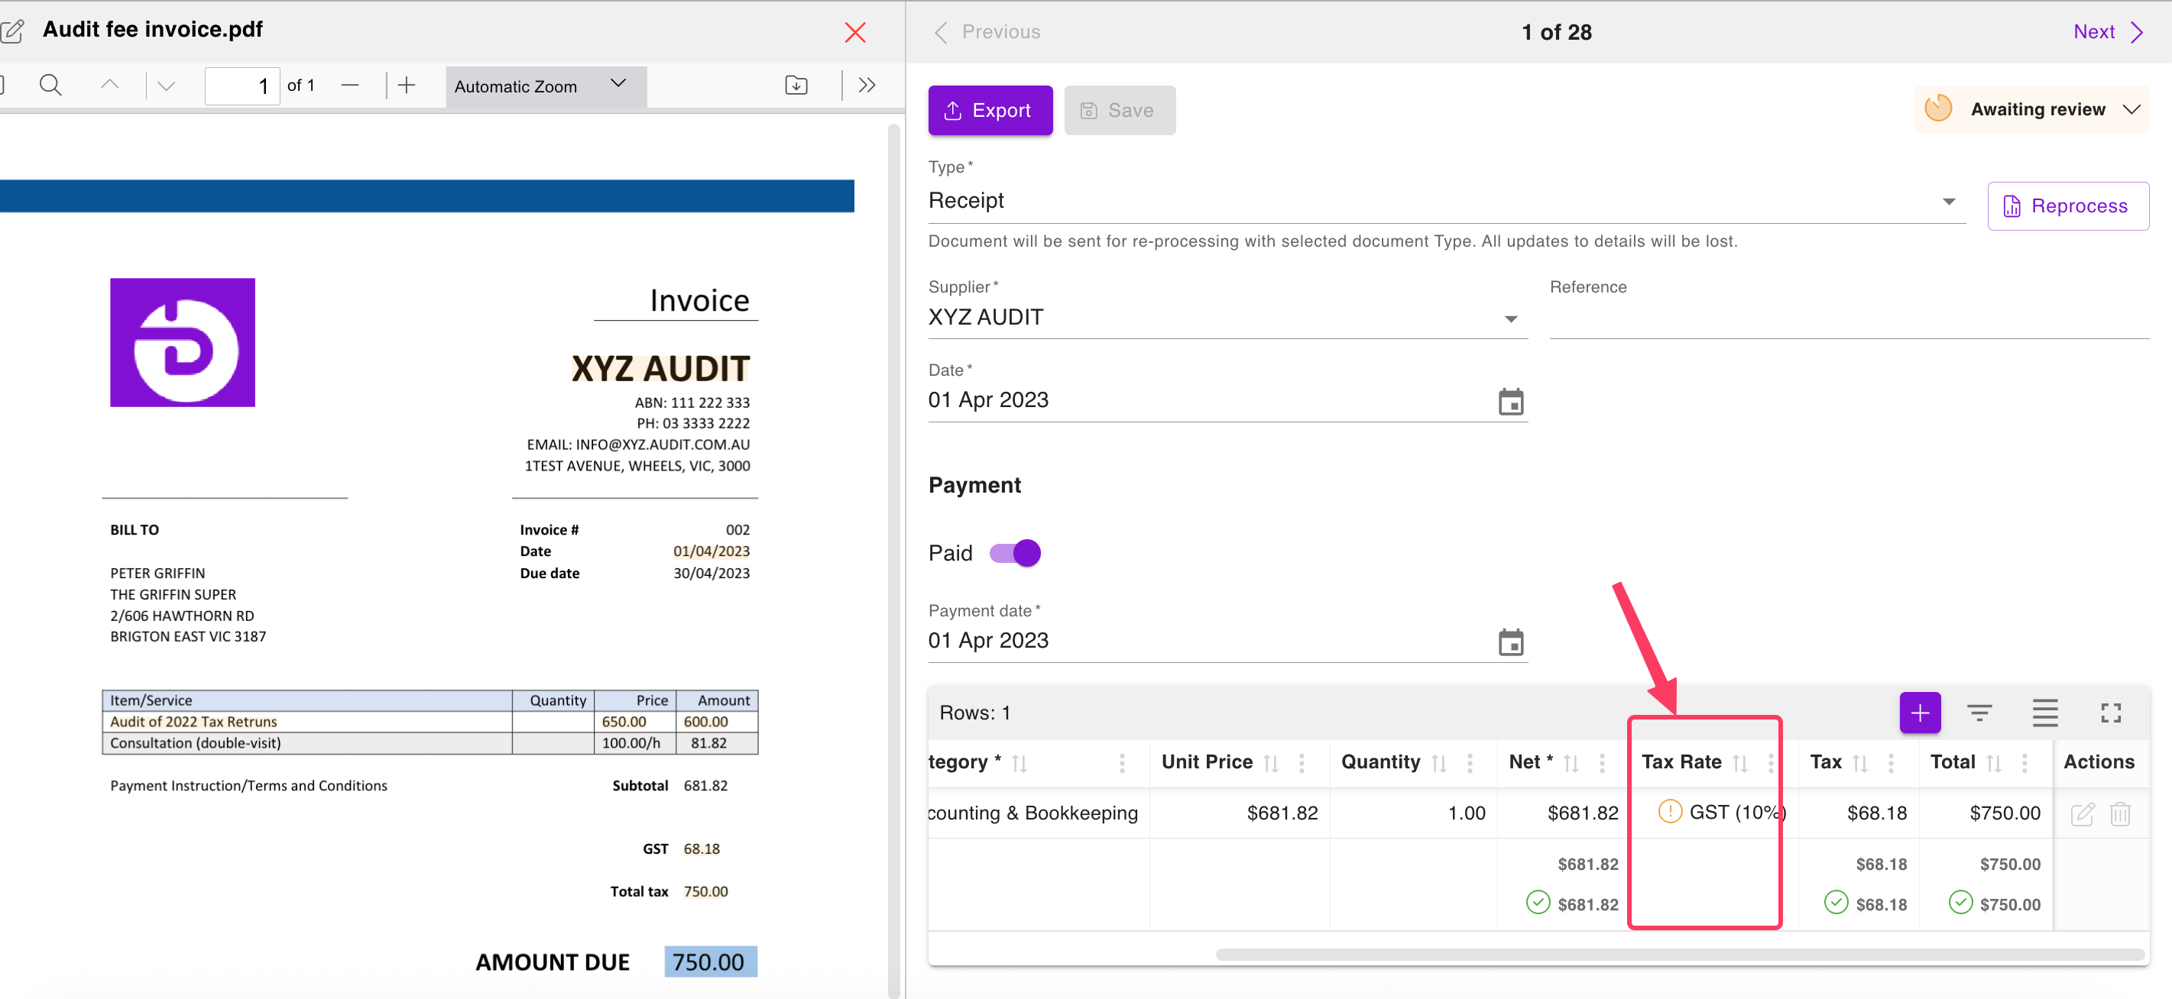Click the Save button
Screen dimensions: 2172x999
coord(1119,110)
